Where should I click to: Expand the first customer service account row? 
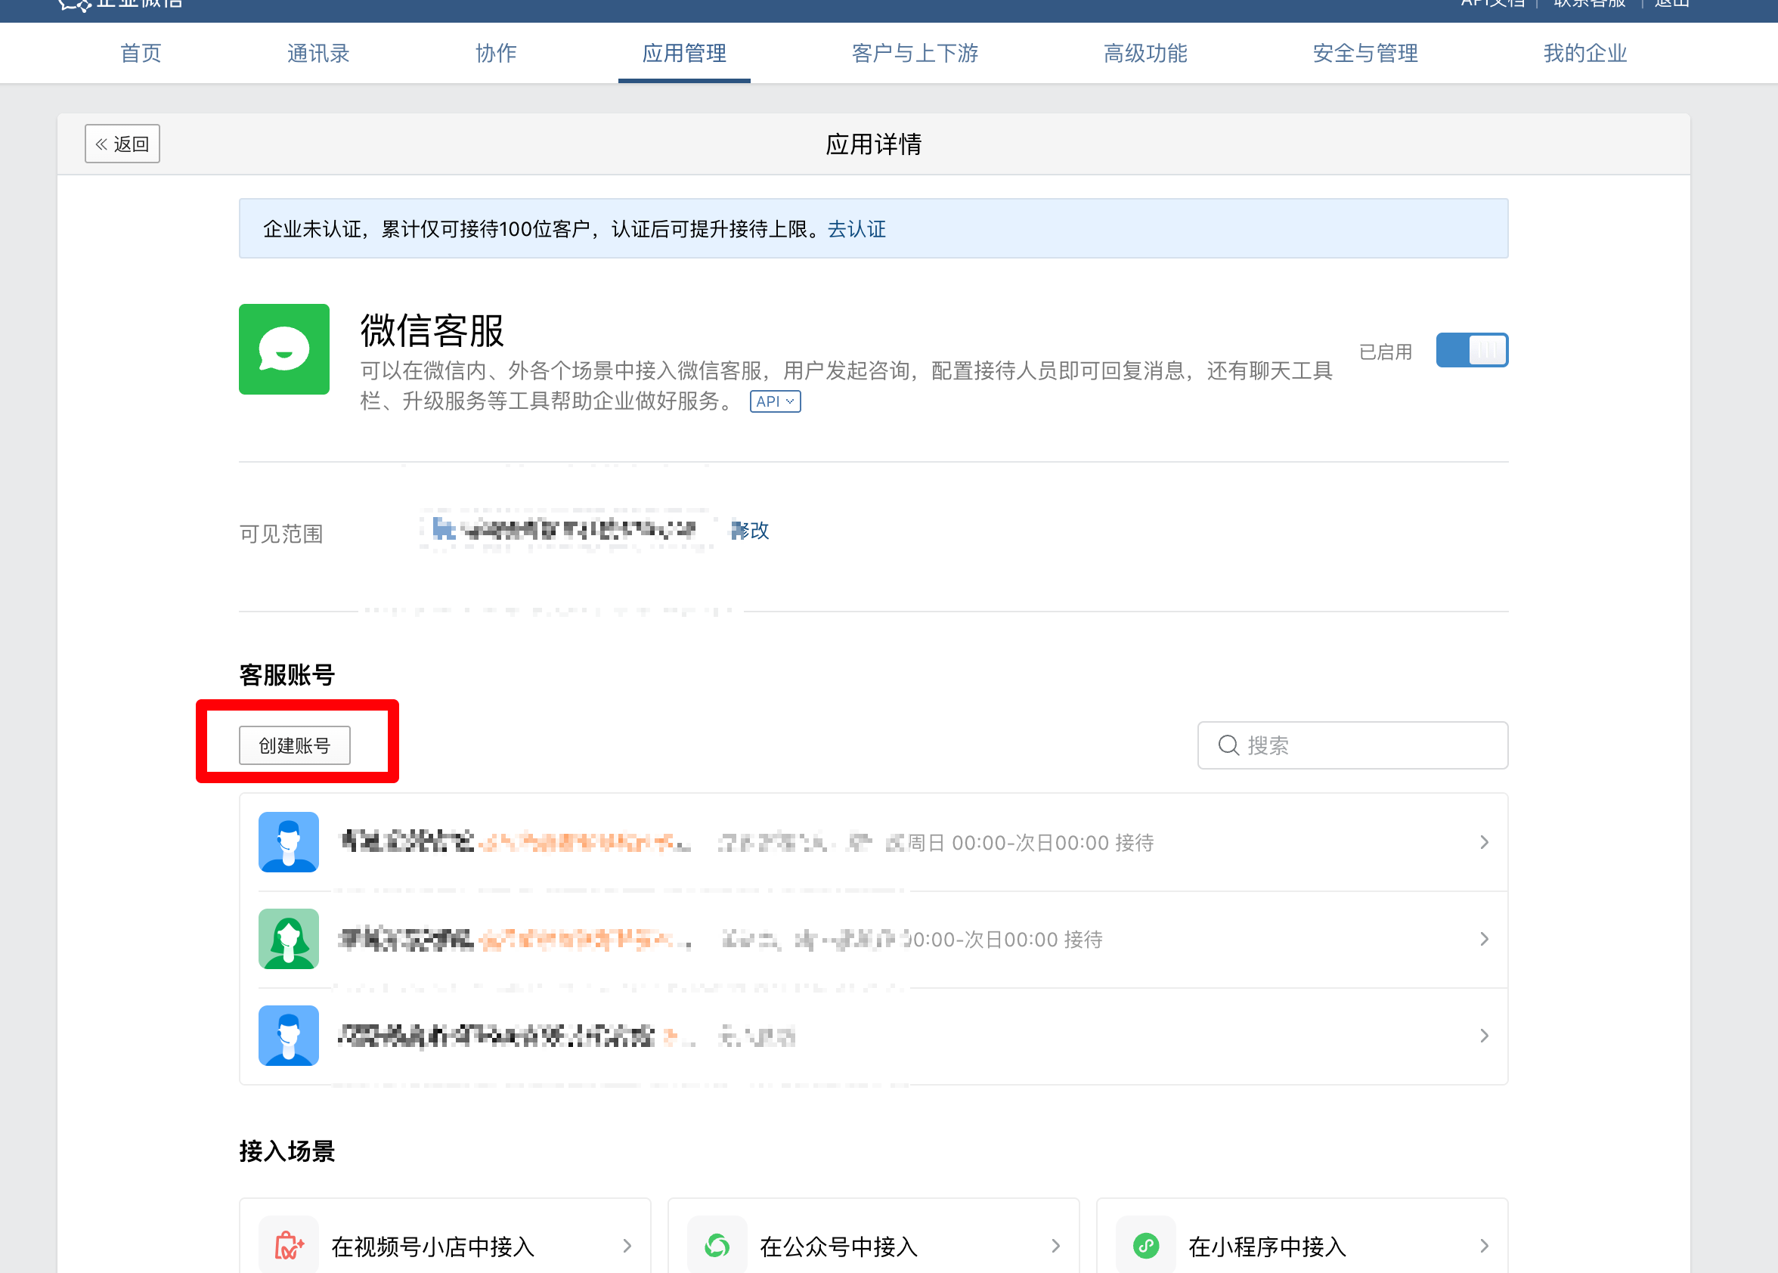tap(873, 842)
